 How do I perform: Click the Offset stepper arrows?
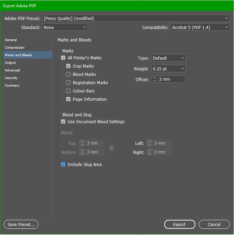(154, 79)
